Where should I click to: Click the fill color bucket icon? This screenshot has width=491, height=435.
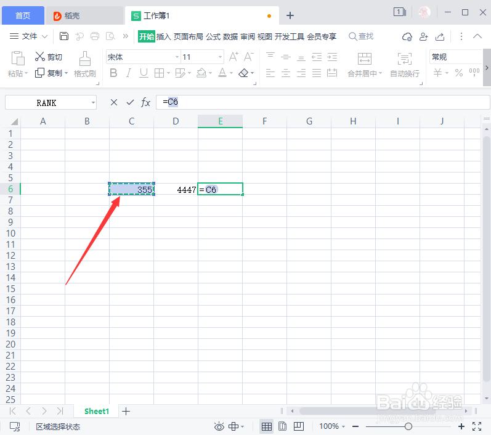tap(201, 73)
